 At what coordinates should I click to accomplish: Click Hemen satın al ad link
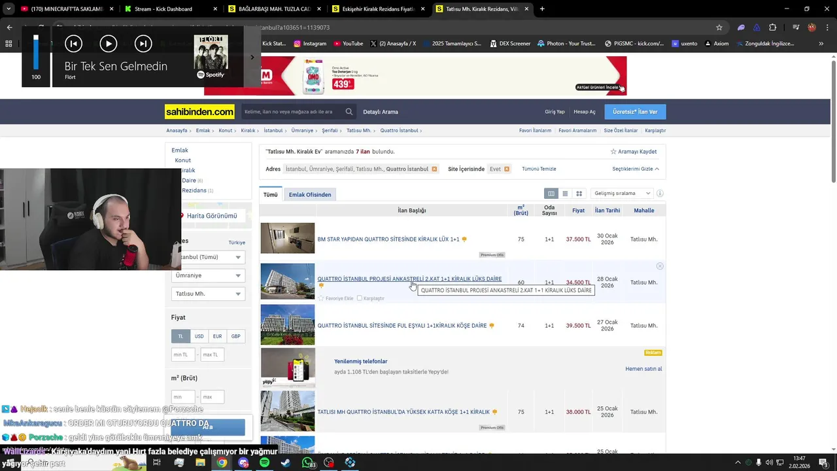click(643, 369)
